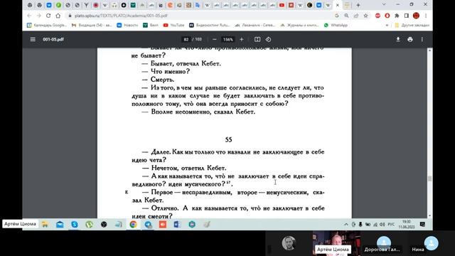Open the browser home page

point(58,16)
